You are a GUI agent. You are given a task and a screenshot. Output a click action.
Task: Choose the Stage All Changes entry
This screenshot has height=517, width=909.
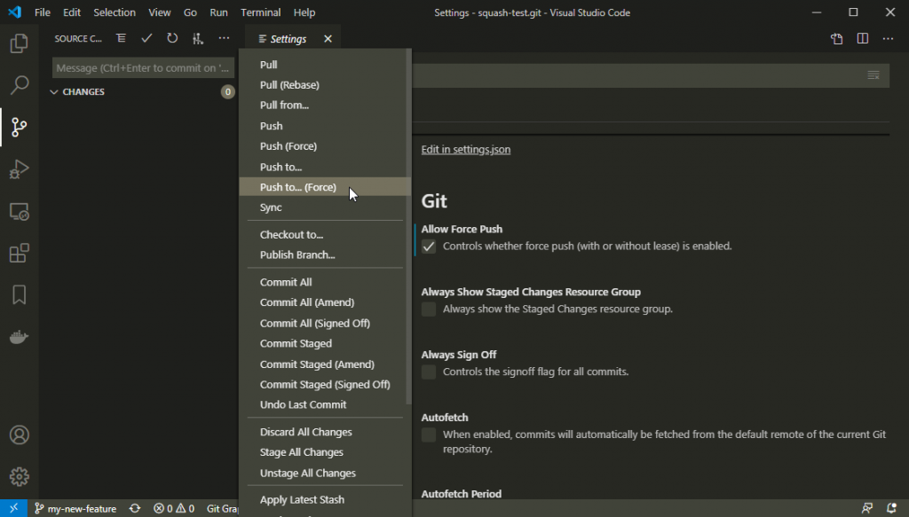click(325, 452)
